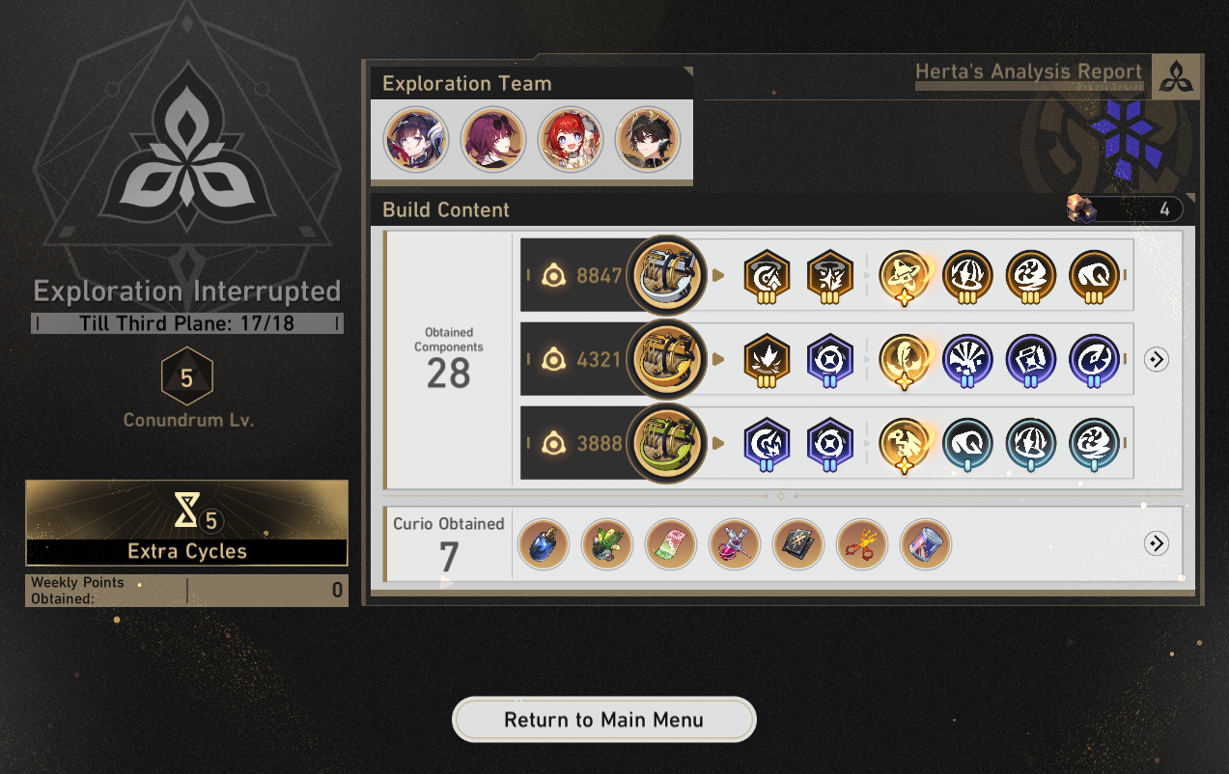Image resolution: width=1229 pixels, height=774 pixels.
Task: Expand curio list with arrow button
Action: pyautogui.click(x=1157, y=543)
